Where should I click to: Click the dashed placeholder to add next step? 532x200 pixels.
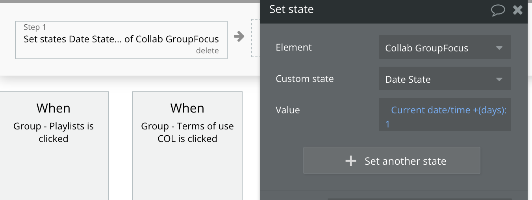[256, 38]
